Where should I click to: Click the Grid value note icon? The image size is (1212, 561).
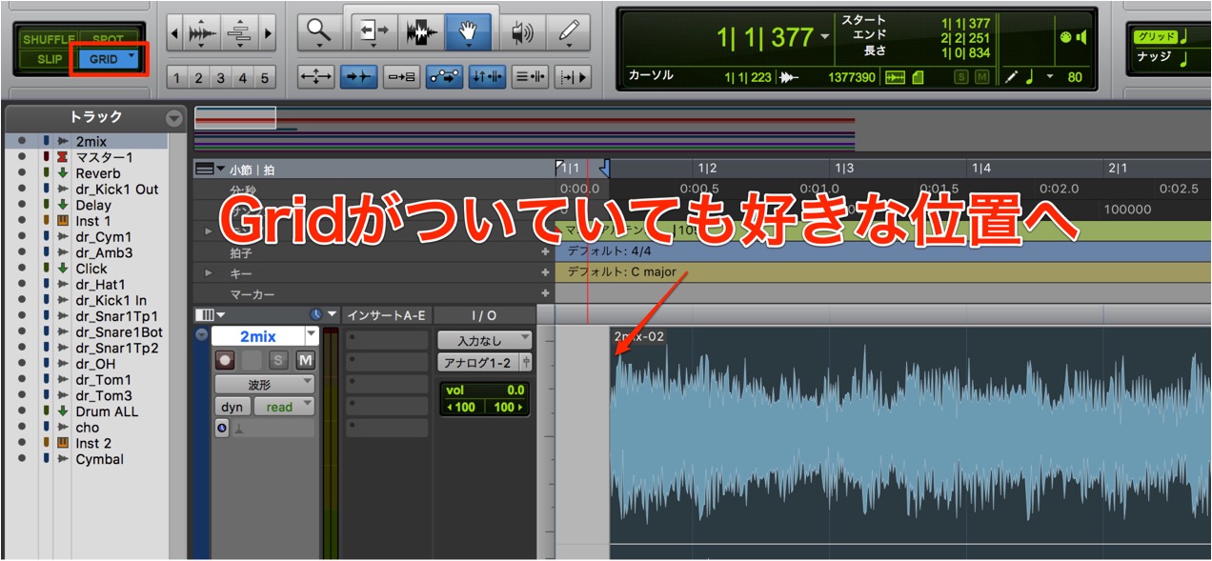(1184, 36)
